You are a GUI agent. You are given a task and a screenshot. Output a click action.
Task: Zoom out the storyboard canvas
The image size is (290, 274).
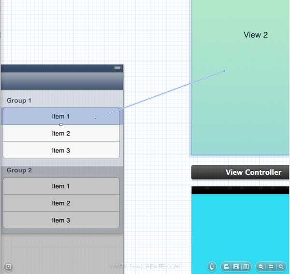click(x=261, y=267)
